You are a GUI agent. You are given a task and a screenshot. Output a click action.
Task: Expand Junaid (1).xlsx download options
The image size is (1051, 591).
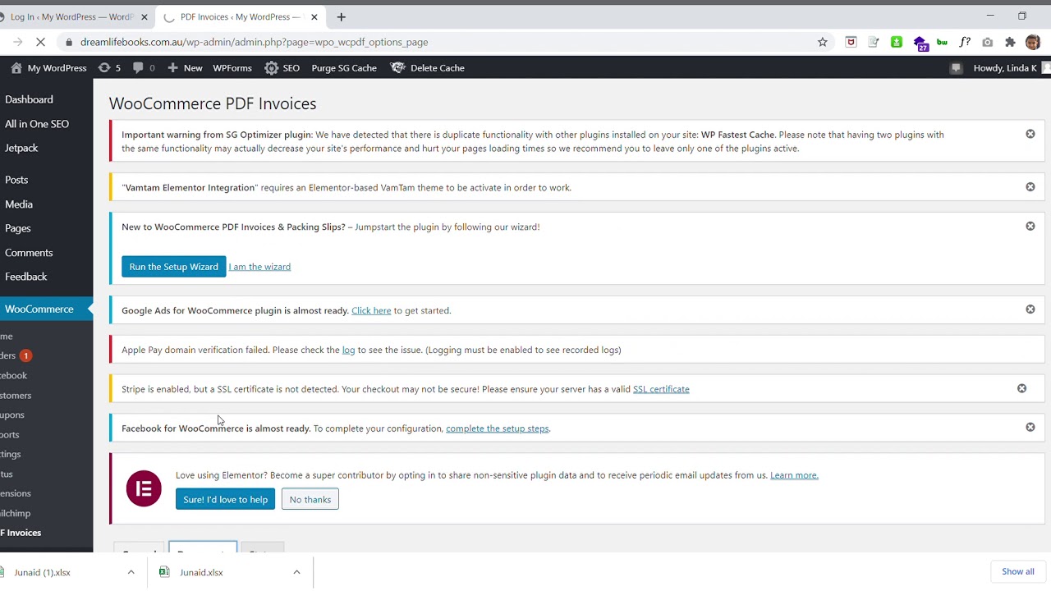click(131, 572)
